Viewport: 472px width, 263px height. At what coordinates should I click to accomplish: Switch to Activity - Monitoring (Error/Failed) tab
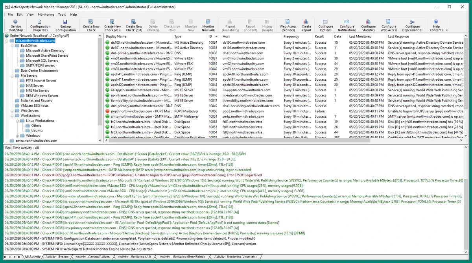click(x=182, y=257)
